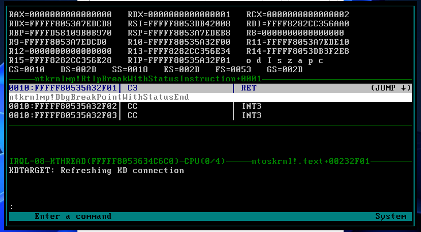Select the RBP=FFFFD58109B0B970 register
421x232 pixels.
coord(60,33)
